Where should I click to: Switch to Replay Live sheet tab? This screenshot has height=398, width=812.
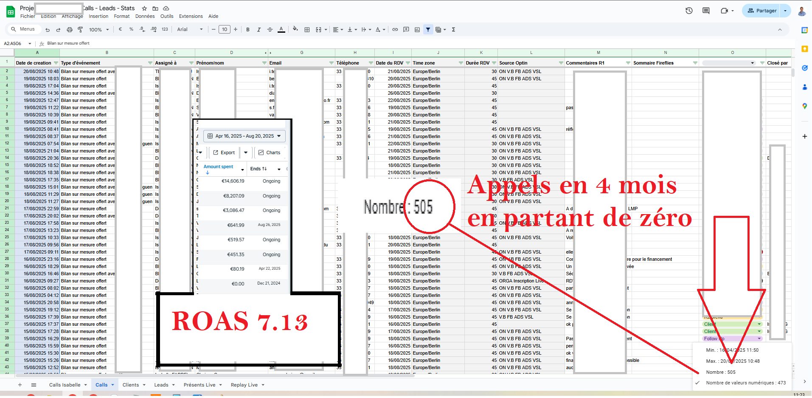(247, 385)
